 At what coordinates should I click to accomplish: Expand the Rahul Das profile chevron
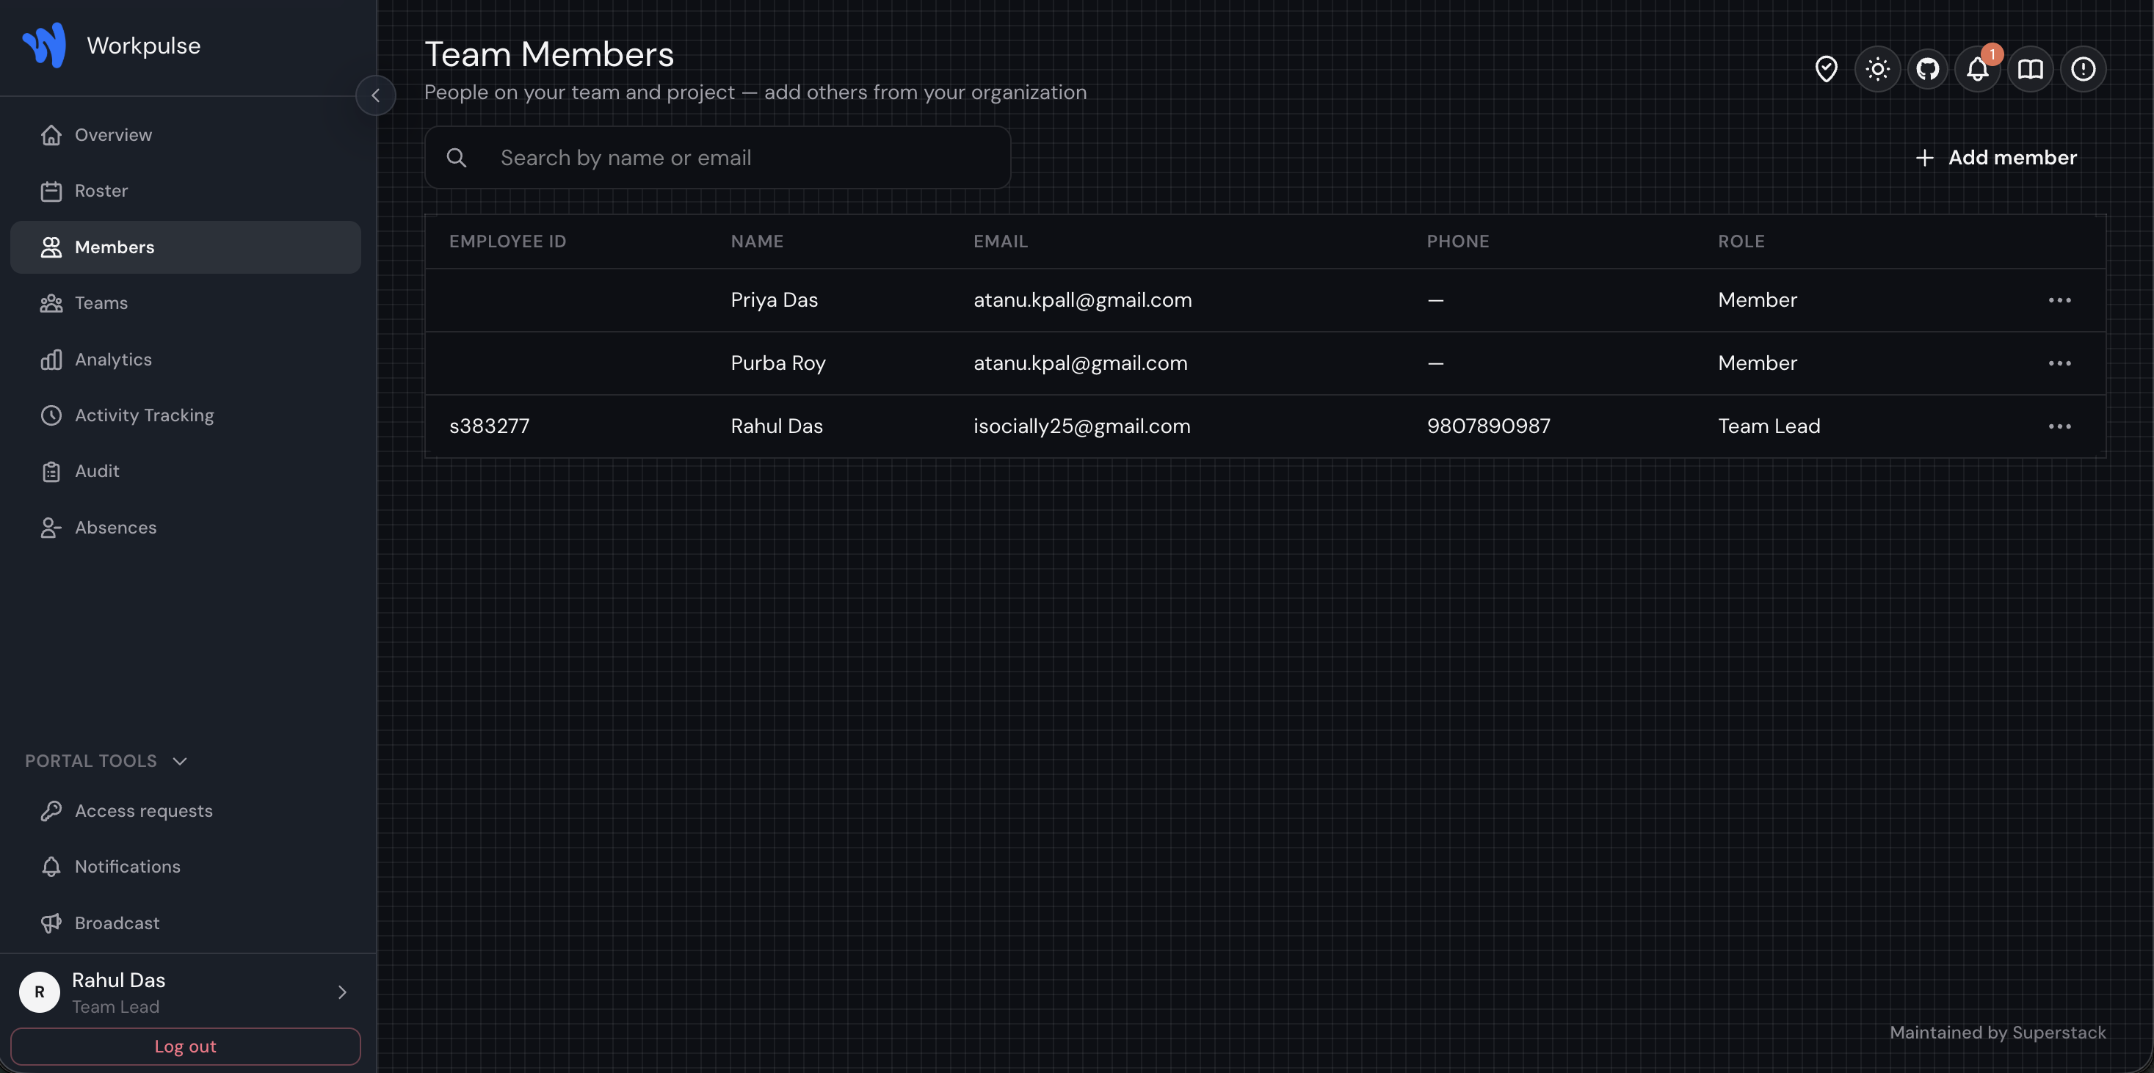(x=342, y=992)
